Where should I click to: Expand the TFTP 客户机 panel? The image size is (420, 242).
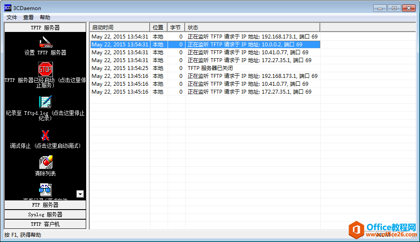pos(45,224)
